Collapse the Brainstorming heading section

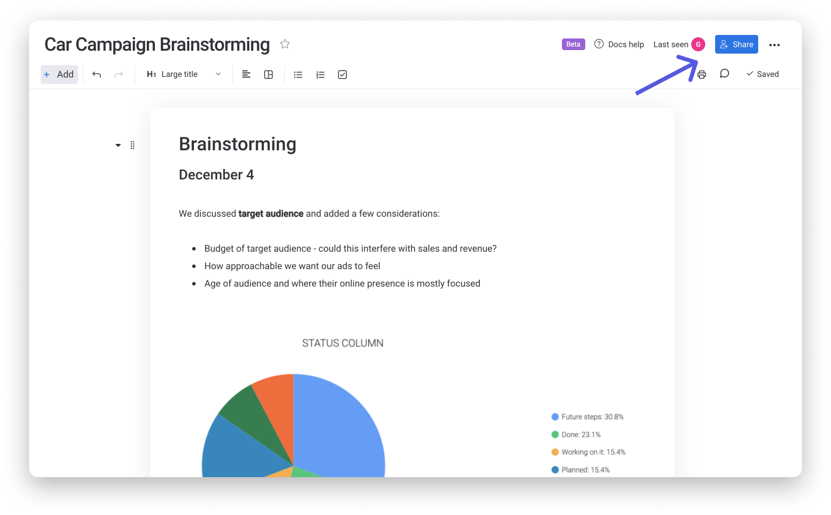tap(118, 145)
